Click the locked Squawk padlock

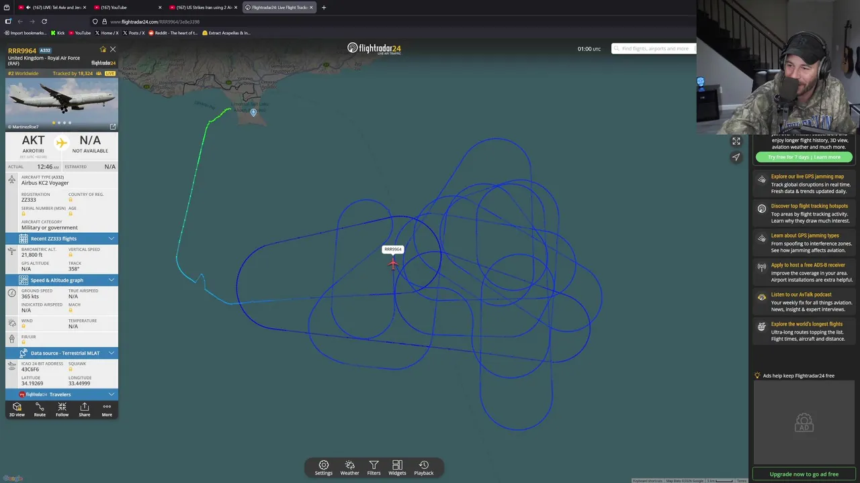click(x=71, y=369)
